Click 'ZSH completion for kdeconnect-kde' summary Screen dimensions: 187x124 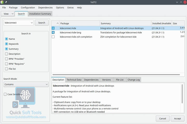point(118,37)
